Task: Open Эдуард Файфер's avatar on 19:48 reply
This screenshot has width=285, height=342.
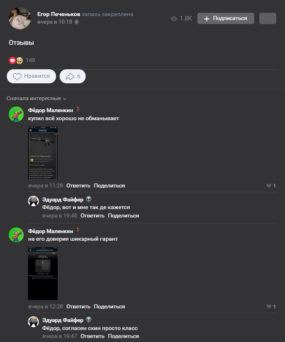Action: (33, 201)
